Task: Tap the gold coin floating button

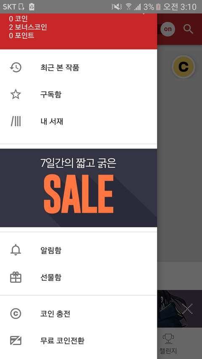Action: [x=183, y=67]
